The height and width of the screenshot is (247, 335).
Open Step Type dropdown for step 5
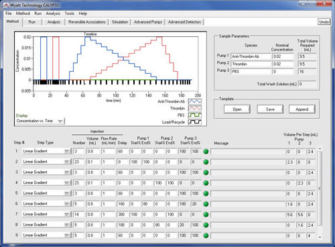46,193
